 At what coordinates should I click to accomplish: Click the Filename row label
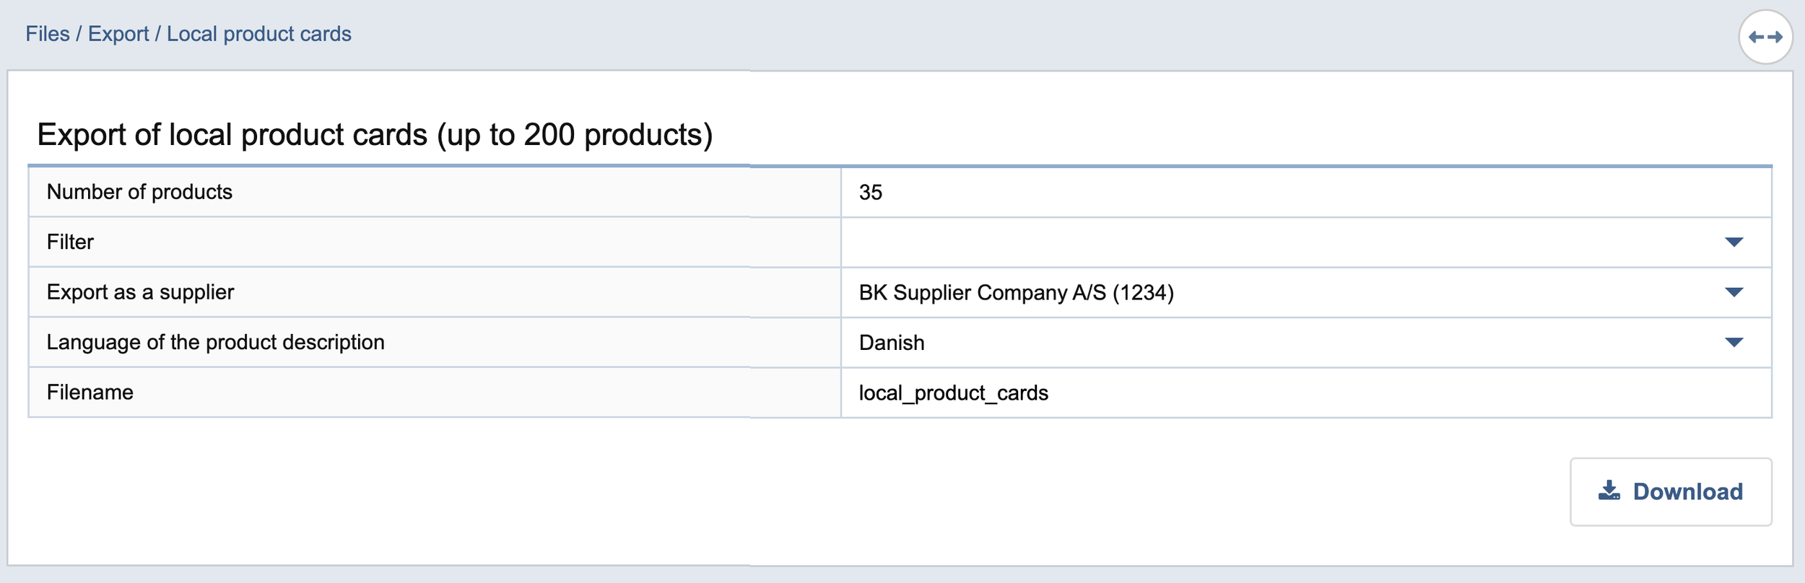pyautogui.click(x=90, y=393)
